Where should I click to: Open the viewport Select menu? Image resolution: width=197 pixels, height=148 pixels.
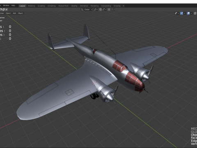8,13
